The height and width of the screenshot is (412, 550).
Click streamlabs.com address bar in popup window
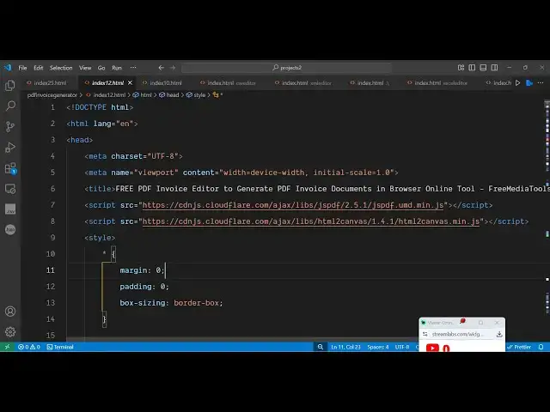(x=458, y=334)
